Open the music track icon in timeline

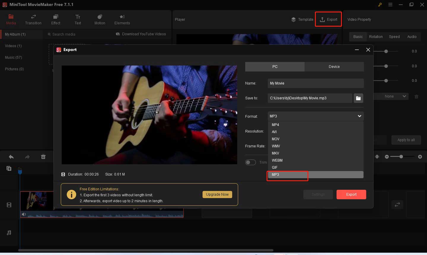click(9, 233)
